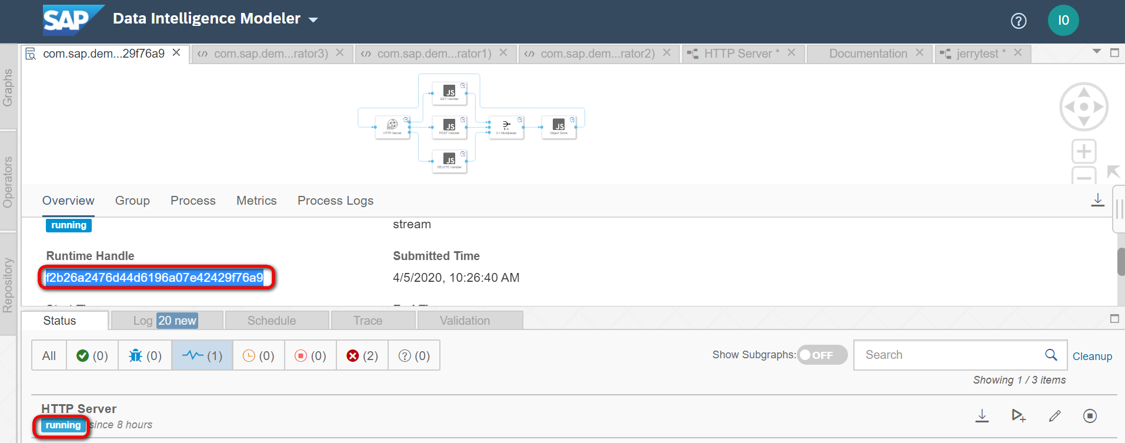The height and width of the screenshot is (443, 1125).
Task: Close the HTTP Server * tab
Action: coord(792,53)
